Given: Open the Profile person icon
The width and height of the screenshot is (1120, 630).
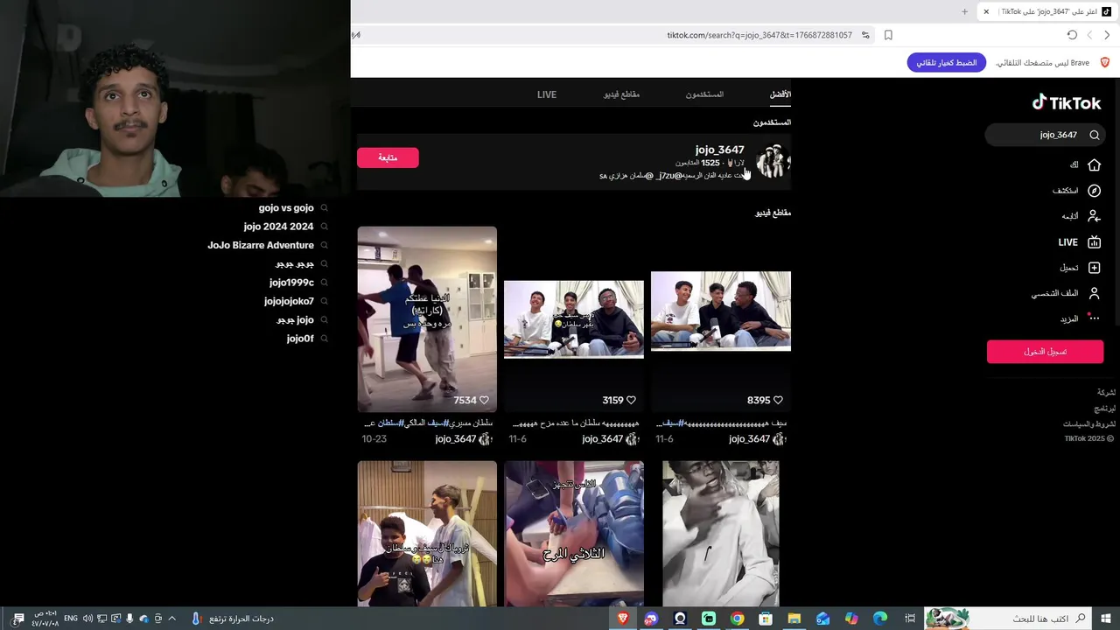Looking at the screenshot, I should 1094,293.
